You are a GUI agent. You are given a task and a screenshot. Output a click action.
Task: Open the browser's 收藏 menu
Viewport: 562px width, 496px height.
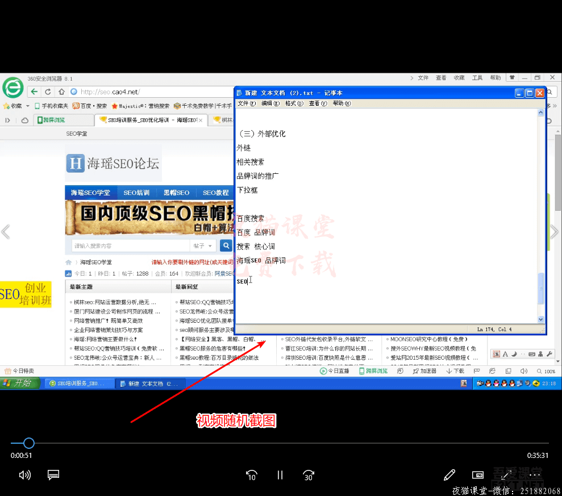(x=459, y=78)
